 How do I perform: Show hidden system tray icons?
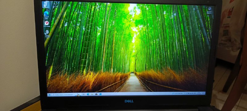(185, 93)
